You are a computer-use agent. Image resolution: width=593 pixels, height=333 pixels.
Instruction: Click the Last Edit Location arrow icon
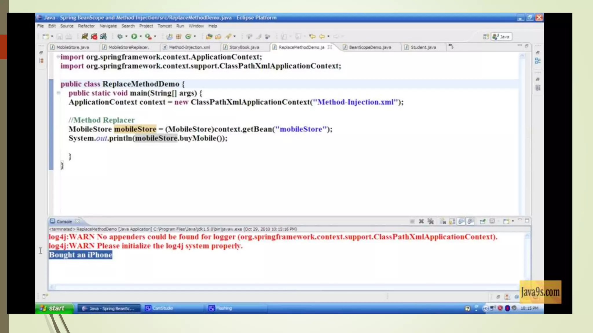click(312, 36)
